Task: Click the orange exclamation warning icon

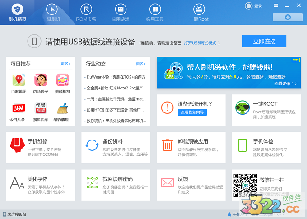Action: click(167, 107)
